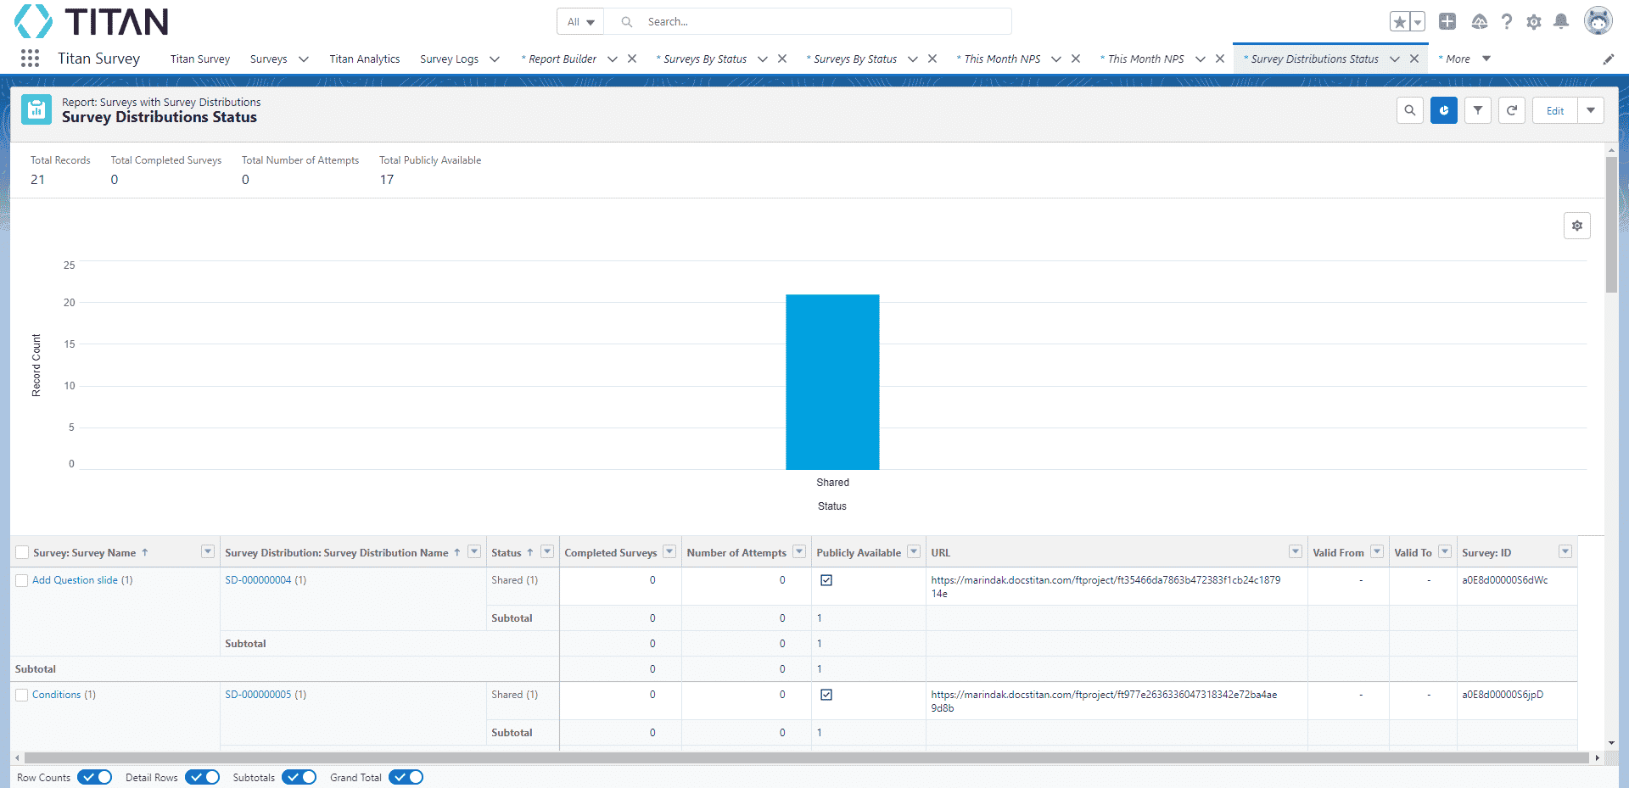Toggle off the Detail Rows switch
This screenshot has height=788, width=1629.
click(202, 777)
